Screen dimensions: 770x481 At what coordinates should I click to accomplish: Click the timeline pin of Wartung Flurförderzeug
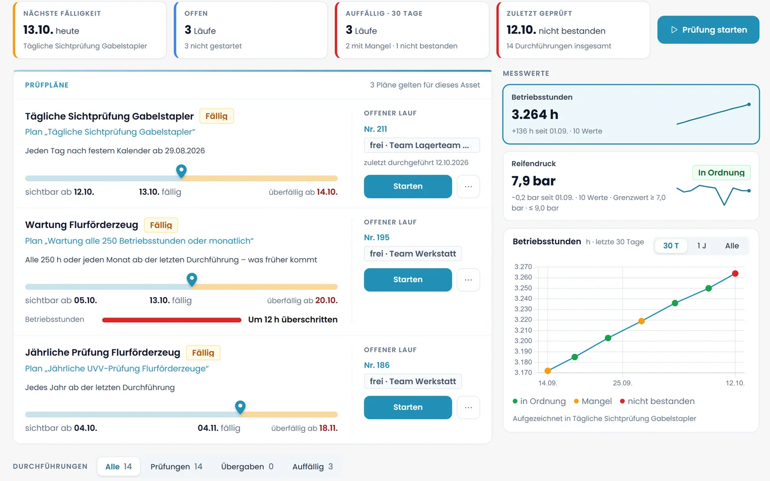pyautogui.click(x=192, y=280)
